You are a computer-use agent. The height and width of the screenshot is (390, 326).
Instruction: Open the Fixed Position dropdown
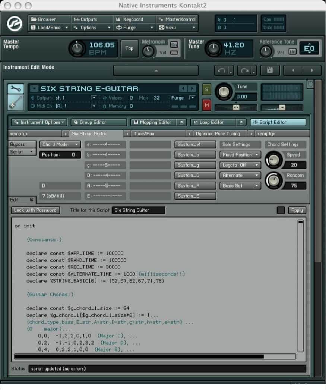(240, 155)
